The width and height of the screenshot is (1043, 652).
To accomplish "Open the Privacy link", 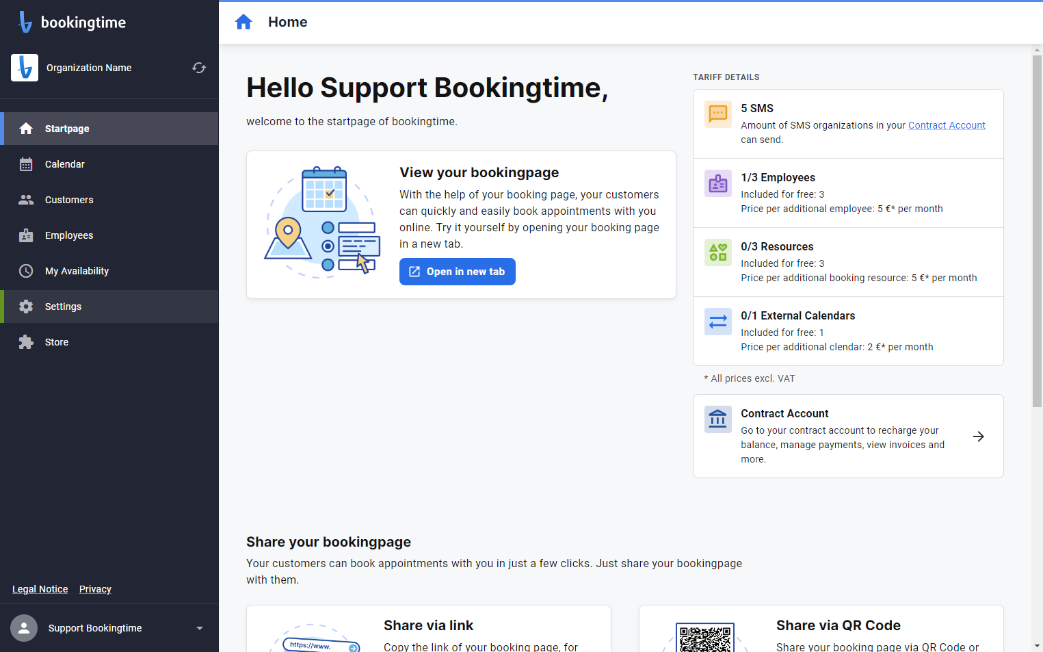I will [x=95, y=589].
